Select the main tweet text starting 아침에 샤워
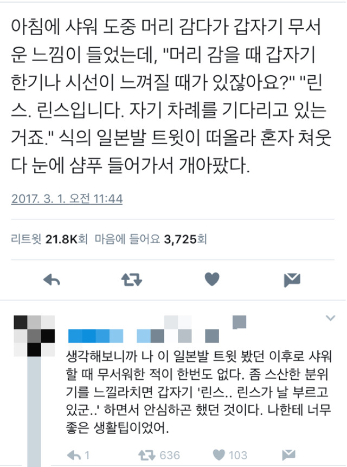347x467 pixels. [171, 96]
